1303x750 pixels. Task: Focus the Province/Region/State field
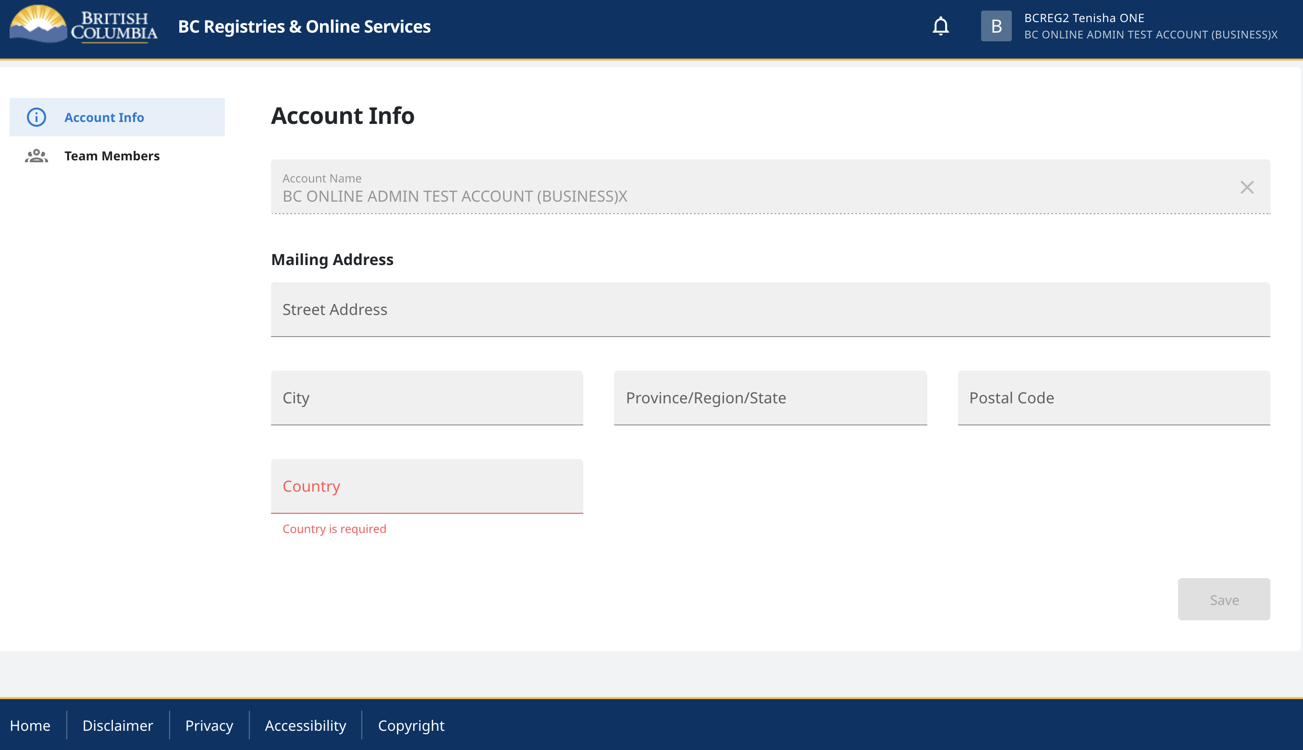(x=770, y=398)
